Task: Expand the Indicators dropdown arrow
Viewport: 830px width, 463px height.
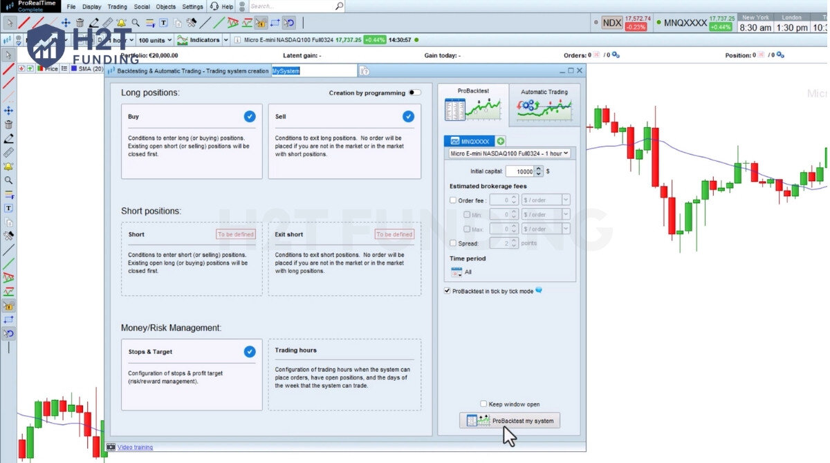Action: (x=225, y=40)
